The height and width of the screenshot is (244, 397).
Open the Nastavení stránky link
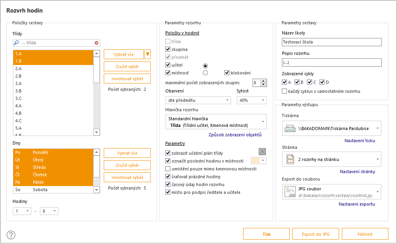point(357,172)
